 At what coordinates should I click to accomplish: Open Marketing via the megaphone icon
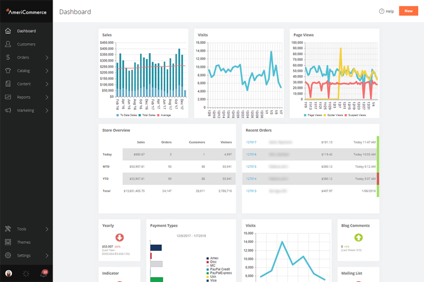(8, 110)
